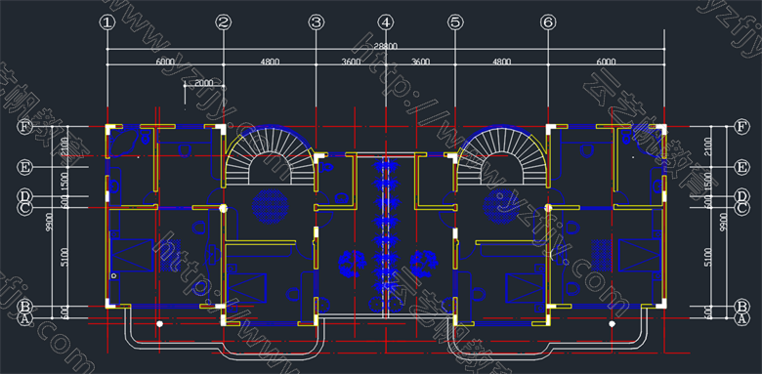Click the overall 28800 dimension text

[x=386, y=46]
